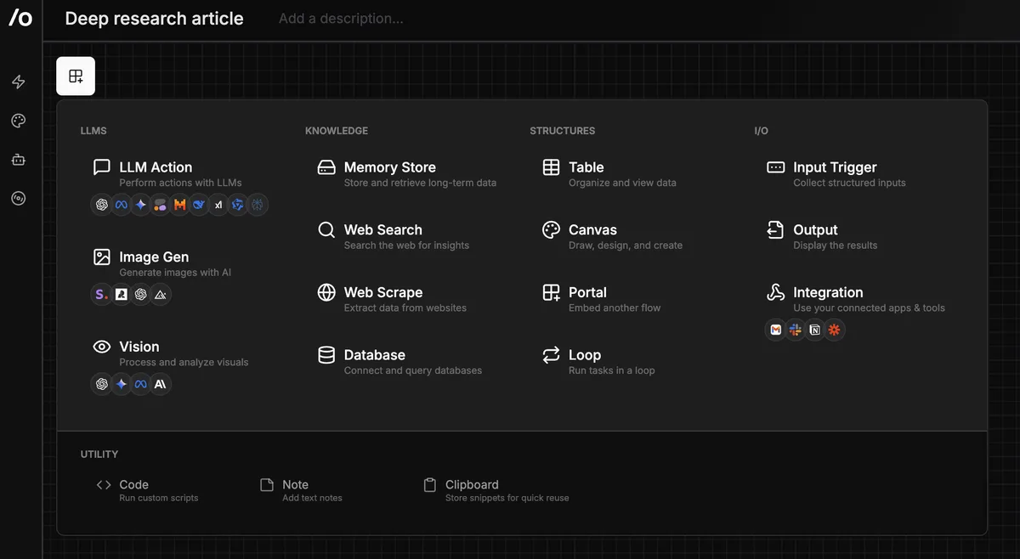The height and width of the screenshot is (559, 1020).
Task: Add a Note from Utility section
Action: pos(301,490)
